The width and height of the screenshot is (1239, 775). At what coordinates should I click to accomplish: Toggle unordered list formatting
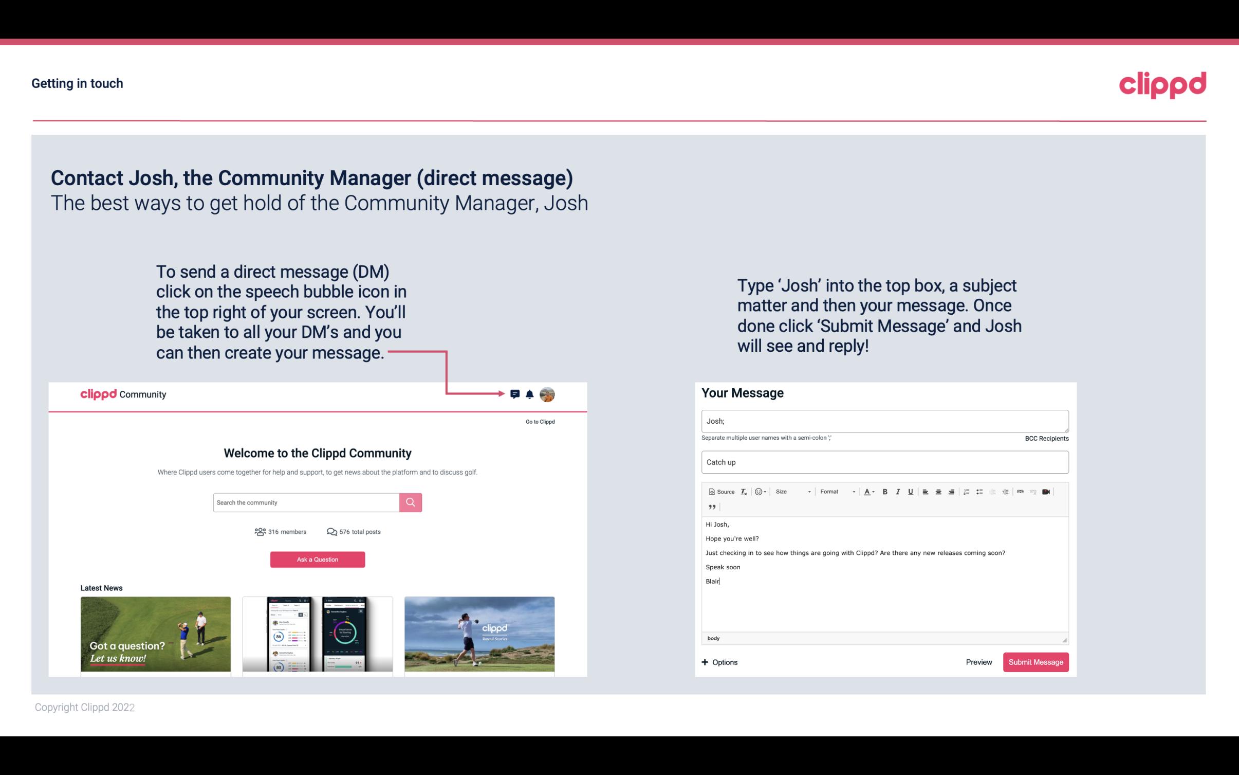[981, 491]
